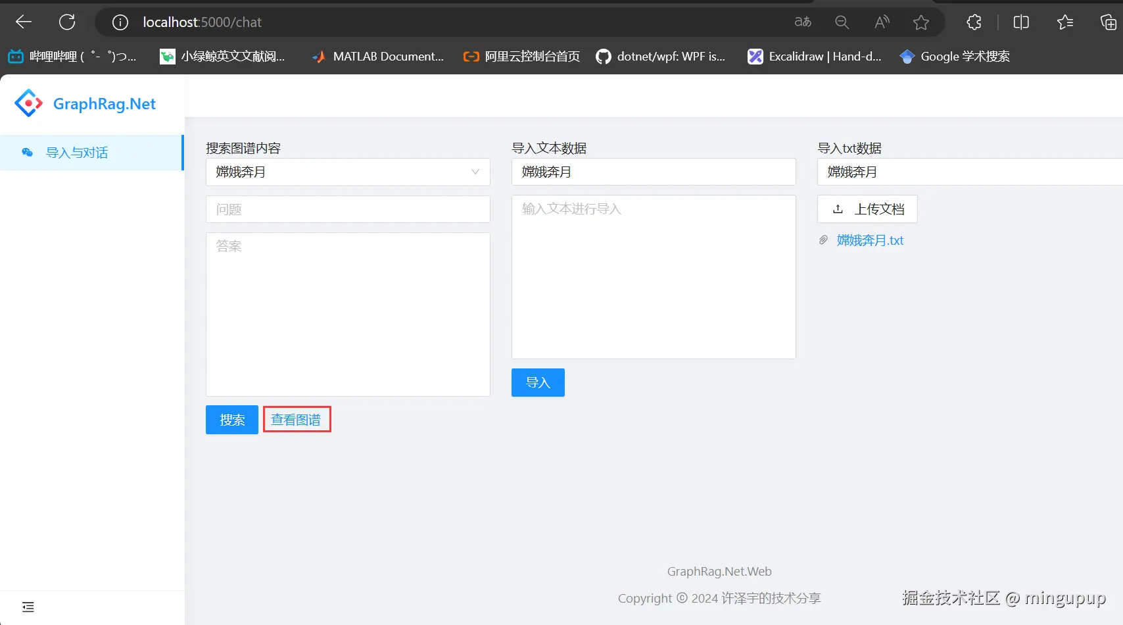Expand the 搜索图谱内容 index dropdown
The width and height of the screenshot is (1123, 625).
tap(348, 172)
